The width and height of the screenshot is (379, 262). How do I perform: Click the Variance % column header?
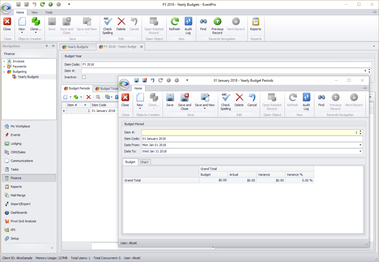[x=299, y=175]
